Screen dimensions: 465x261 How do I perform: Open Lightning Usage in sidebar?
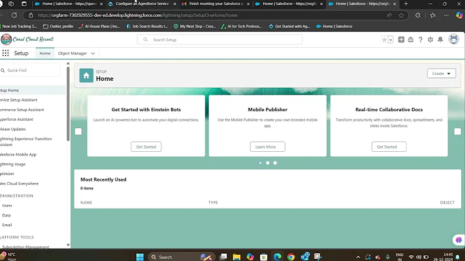coord(12,164)
